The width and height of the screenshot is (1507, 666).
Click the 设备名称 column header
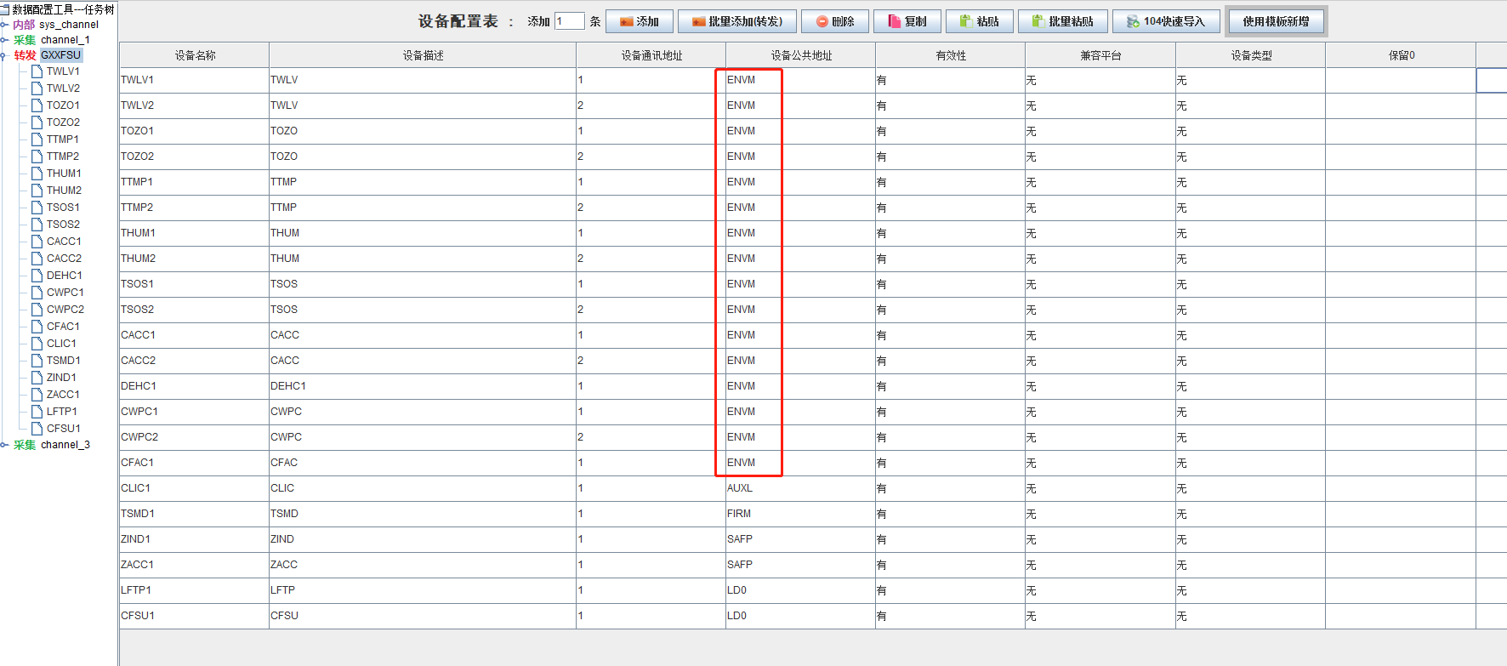195,55
